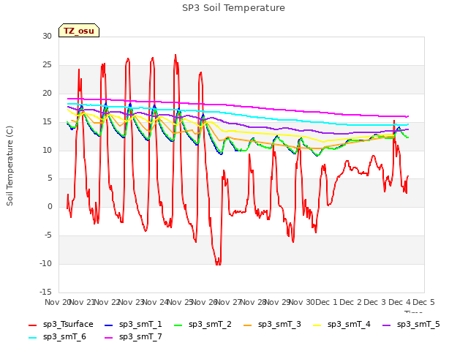Click the Dec 4 x-axis tick label
Image resolution: width=468 pixels, height=351 pixels.
click(400, 302)
